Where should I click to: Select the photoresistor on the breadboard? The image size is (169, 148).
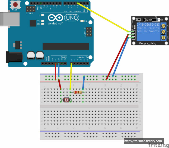click(66, 100)
